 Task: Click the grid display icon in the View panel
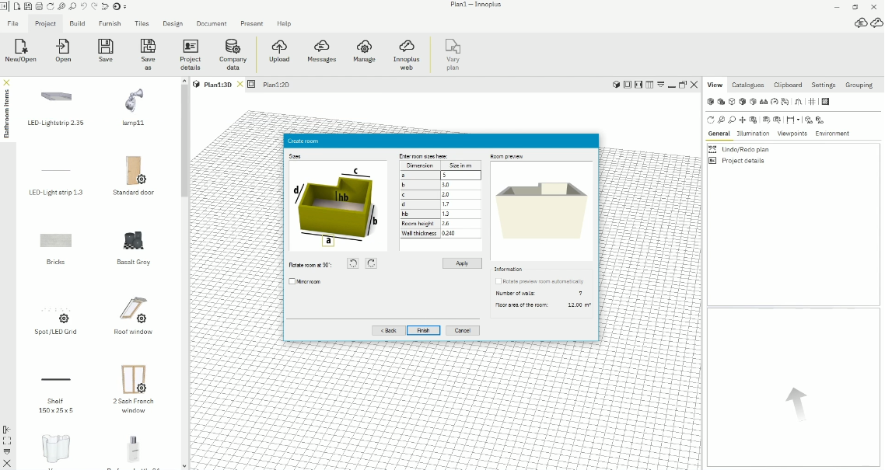pyautogui.click(x=811, y=101)
